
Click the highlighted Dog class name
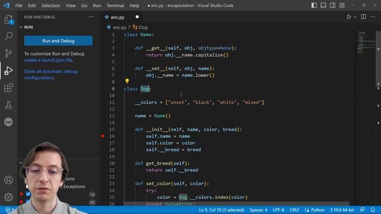tap(145, 89)
